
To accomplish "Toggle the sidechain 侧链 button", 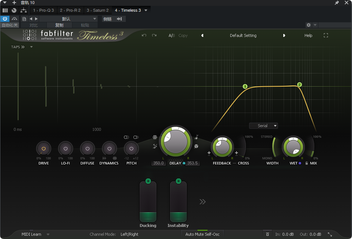I will (x=107, y=19).
